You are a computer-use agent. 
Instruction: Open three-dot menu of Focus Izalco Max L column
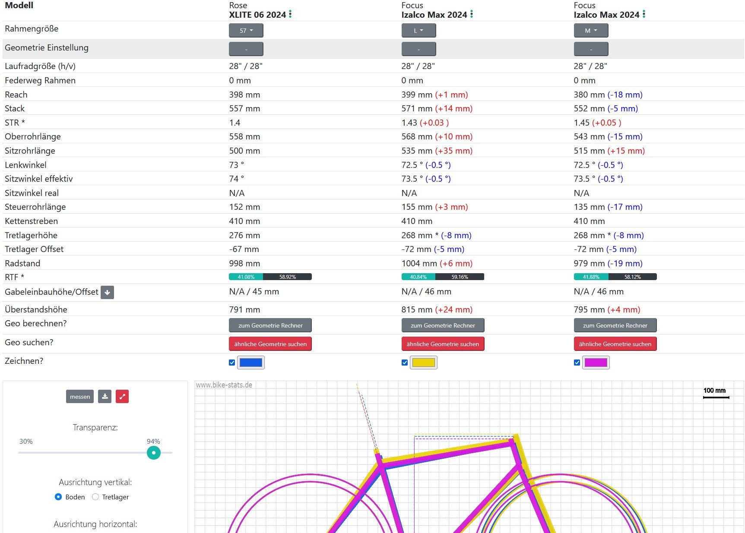(472, 14)
